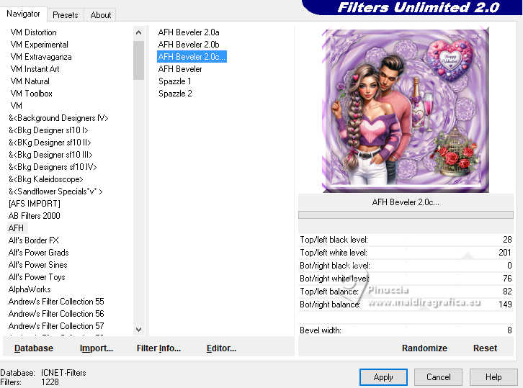Select VM Experimental category
This screenshot has height=388, width=523.
point(40,45)
